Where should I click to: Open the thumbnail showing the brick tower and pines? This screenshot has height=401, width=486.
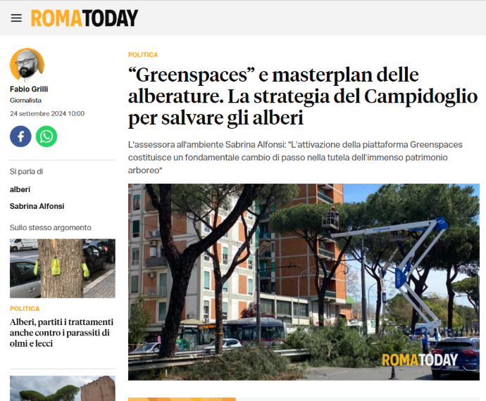pyautogui.click(x=63, y=388)
